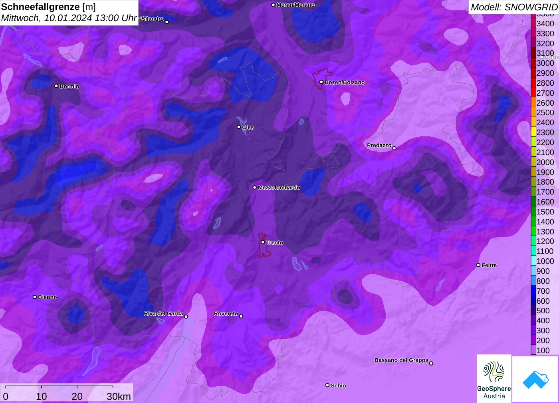Click the Silandro marker dot
This screenshot has height=403, width=559.
pyautogui.click(x=167, y=22)
